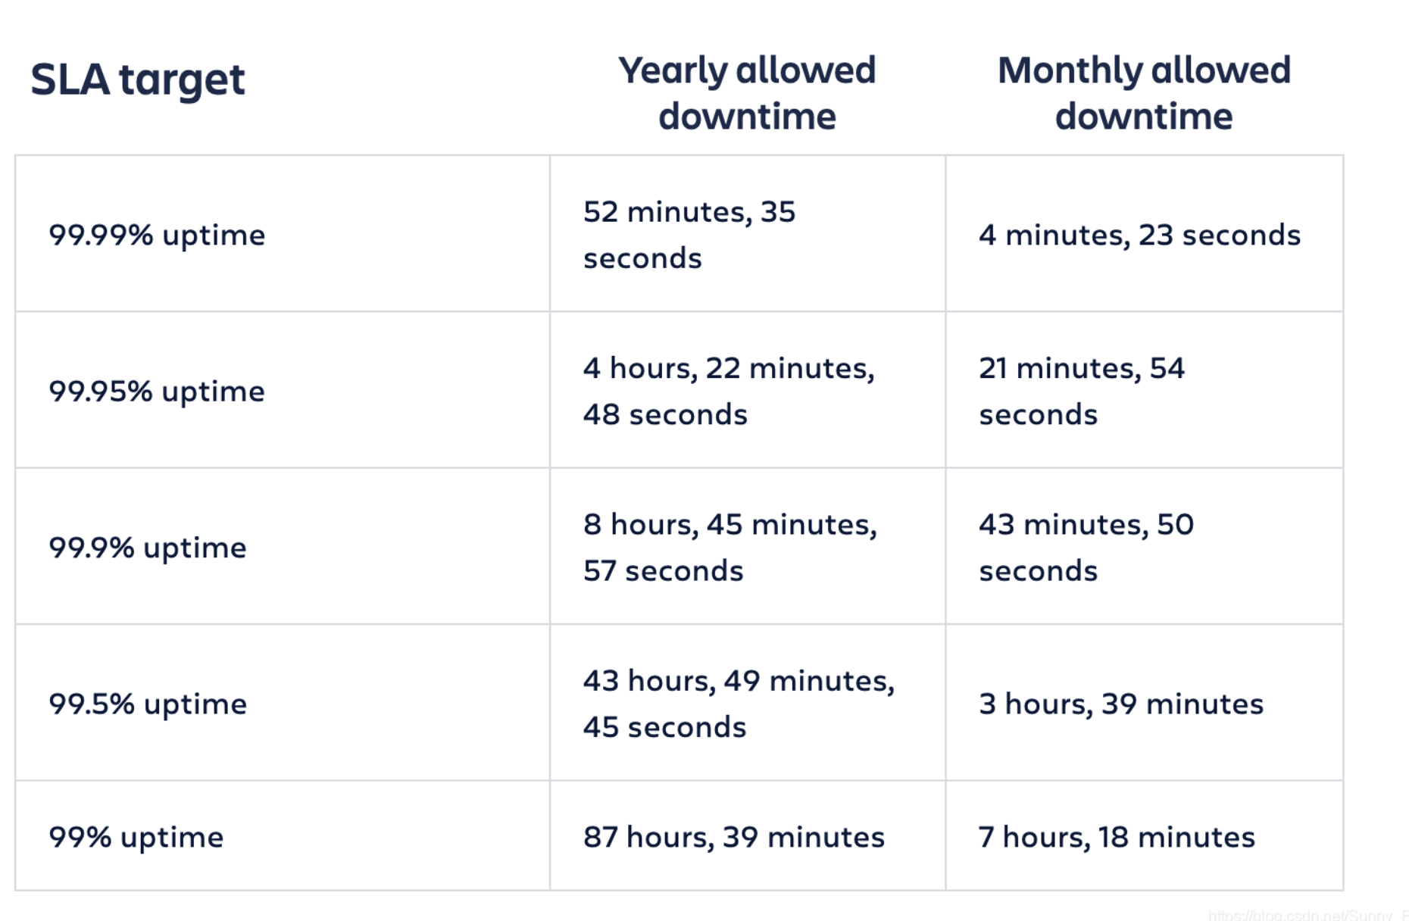Click the 43 hours, 49 minutes yearly cell

click(748, 702)
